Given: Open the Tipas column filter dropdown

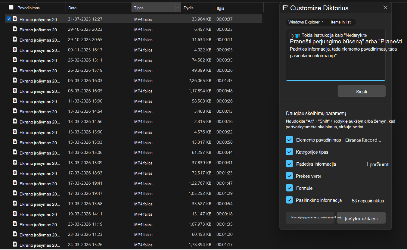Looking at the screenshot, I should (x=178, y=7).
